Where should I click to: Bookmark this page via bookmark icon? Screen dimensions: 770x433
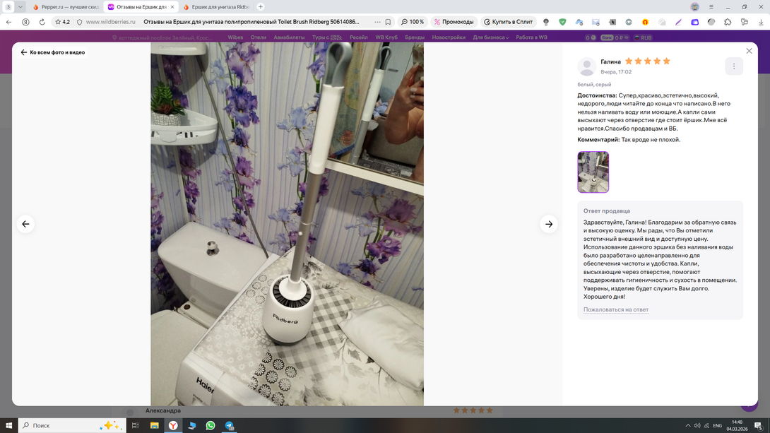tap(388, 22)
